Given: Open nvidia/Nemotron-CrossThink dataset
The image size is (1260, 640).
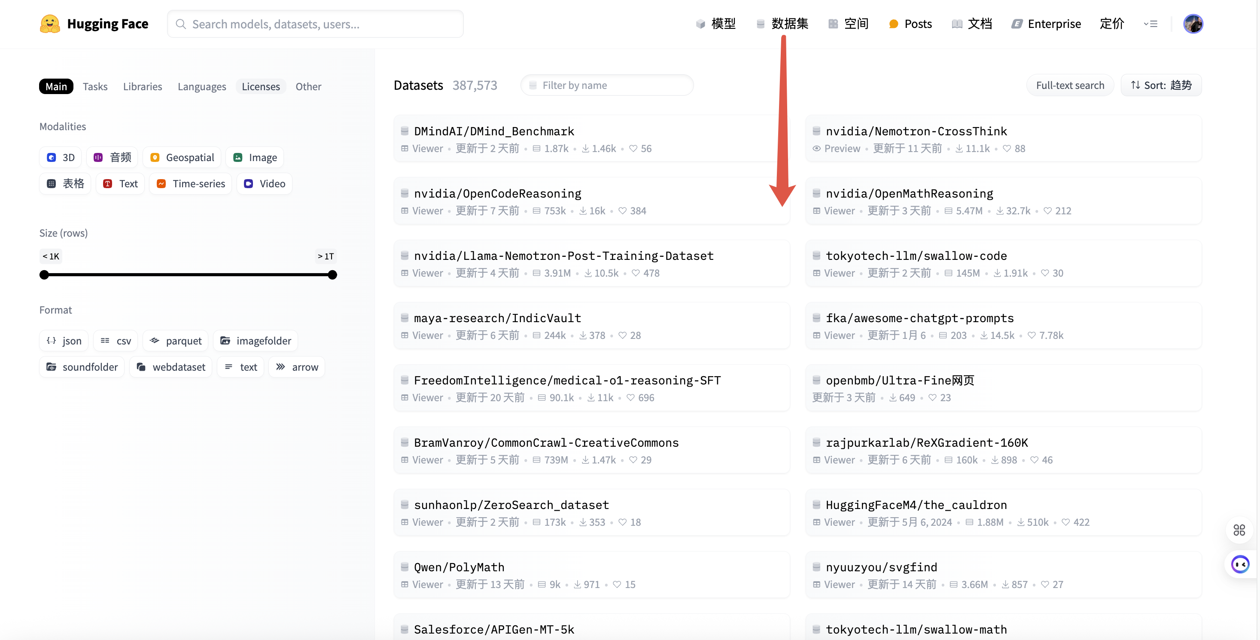Looking at the screenshot, I should (x=1003, y=139).
